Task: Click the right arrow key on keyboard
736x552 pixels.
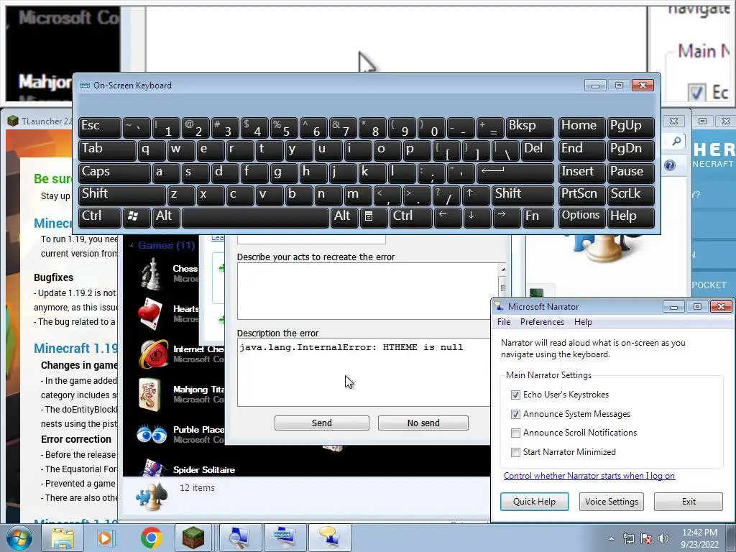Action: pos(506,217)
